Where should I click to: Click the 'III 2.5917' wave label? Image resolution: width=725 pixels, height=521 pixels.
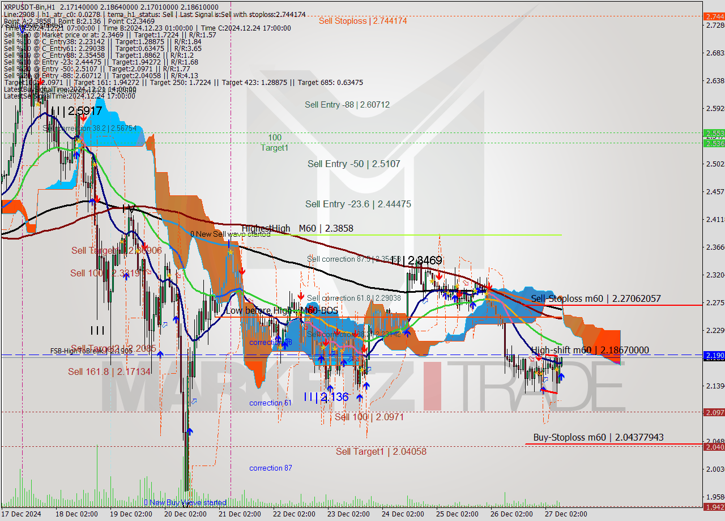coord(76,112)
